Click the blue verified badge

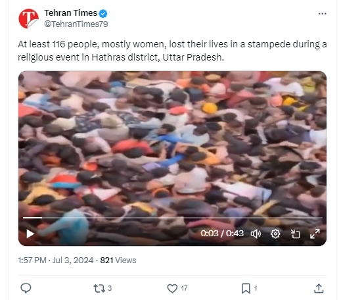pos(103,13)
